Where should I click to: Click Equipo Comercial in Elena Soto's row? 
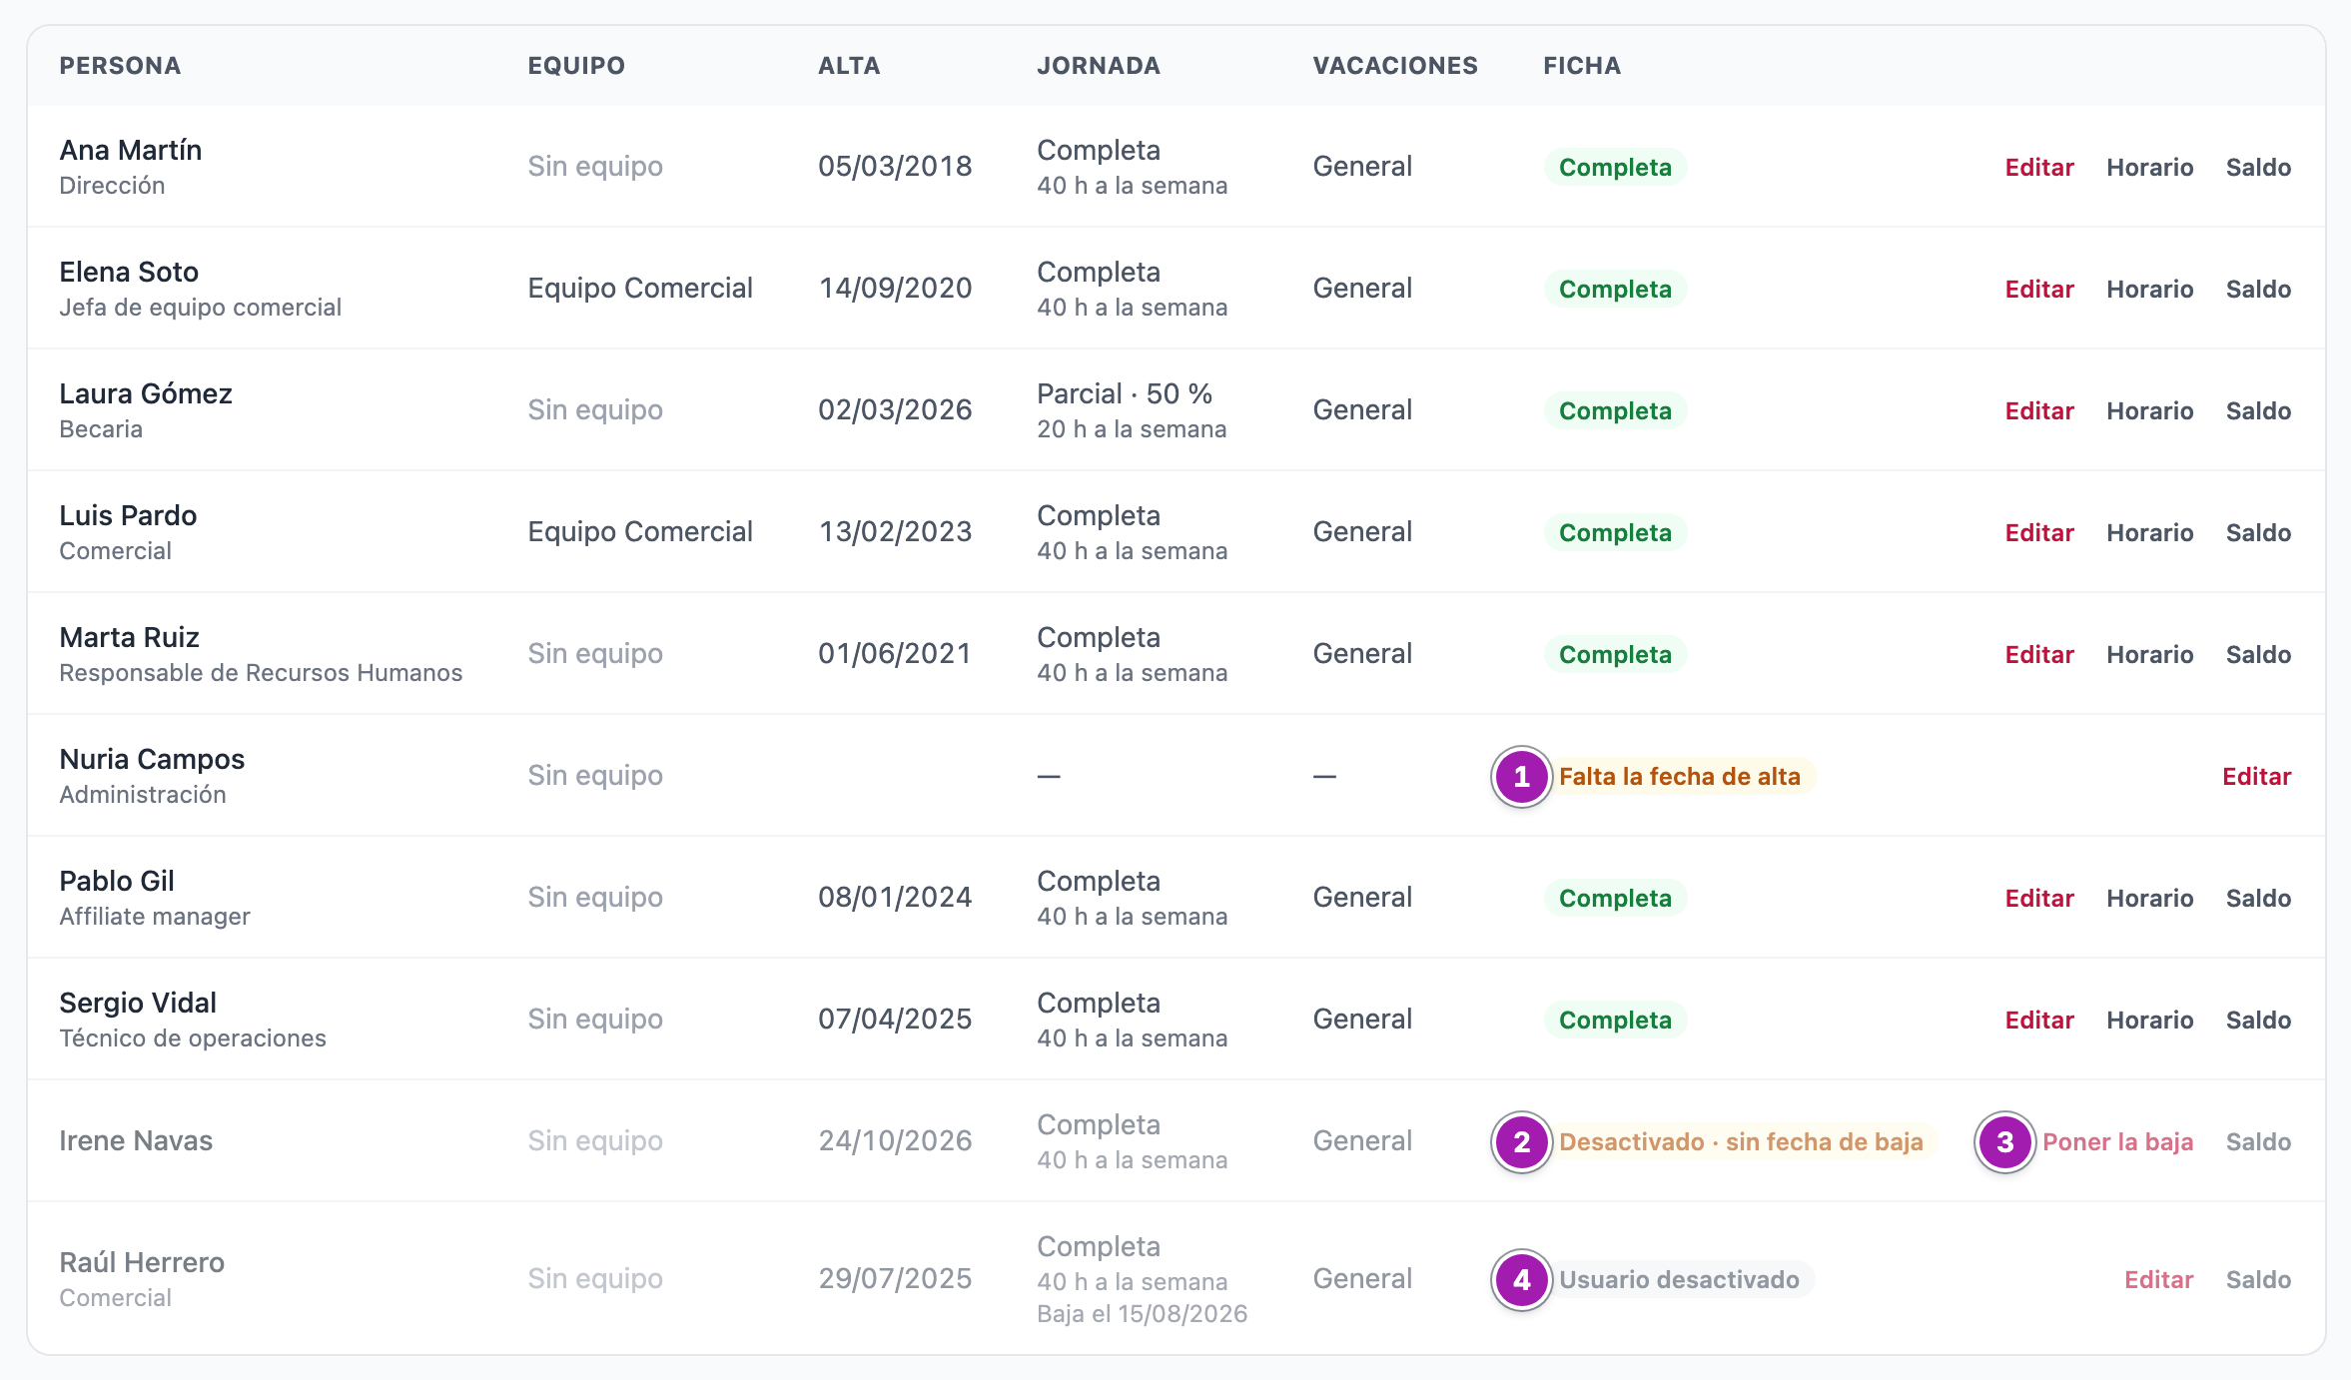640,288
